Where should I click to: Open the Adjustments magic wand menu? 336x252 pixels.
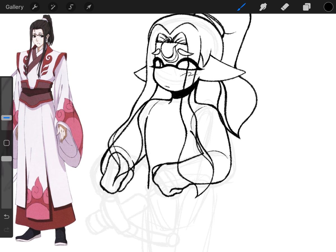tap(53, 7)
